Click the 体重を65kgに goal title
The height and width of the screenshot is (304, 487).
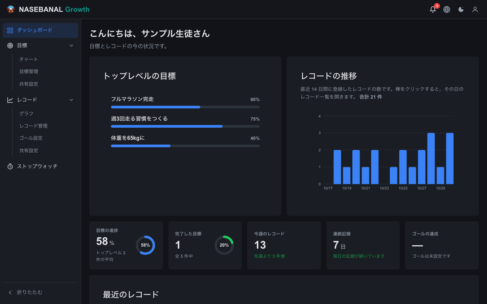point(128,138)
